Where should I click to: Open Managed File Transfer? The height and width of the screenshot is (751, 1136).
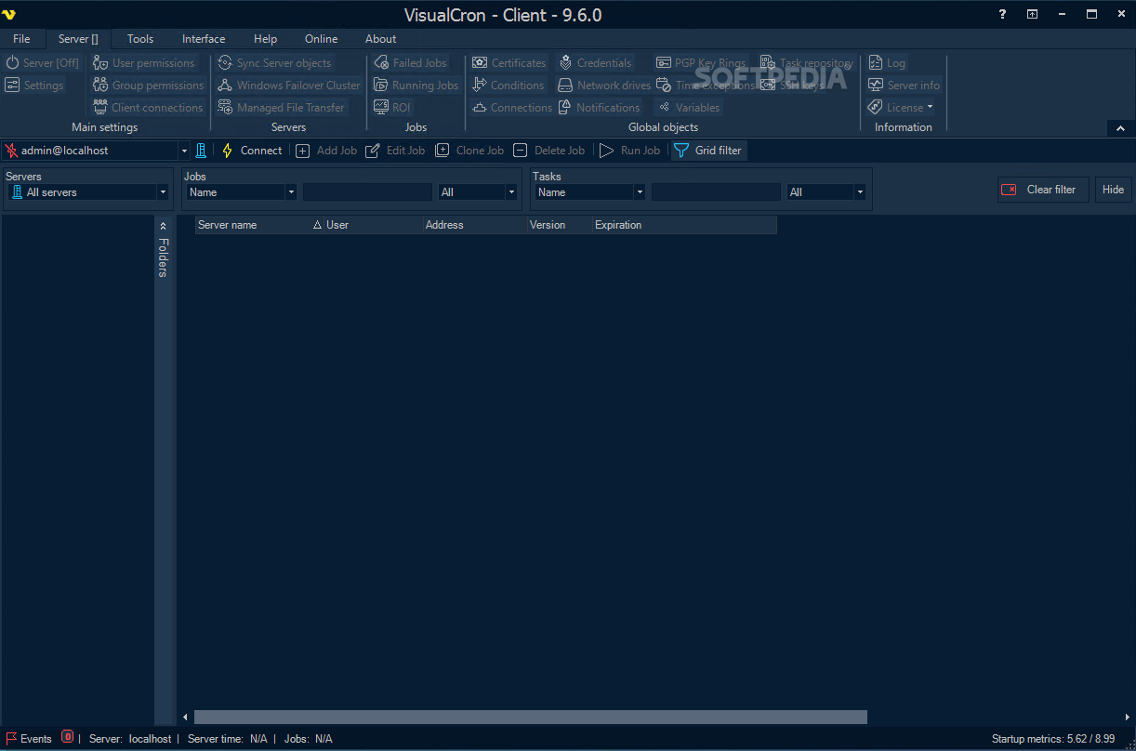pos(282,108)
